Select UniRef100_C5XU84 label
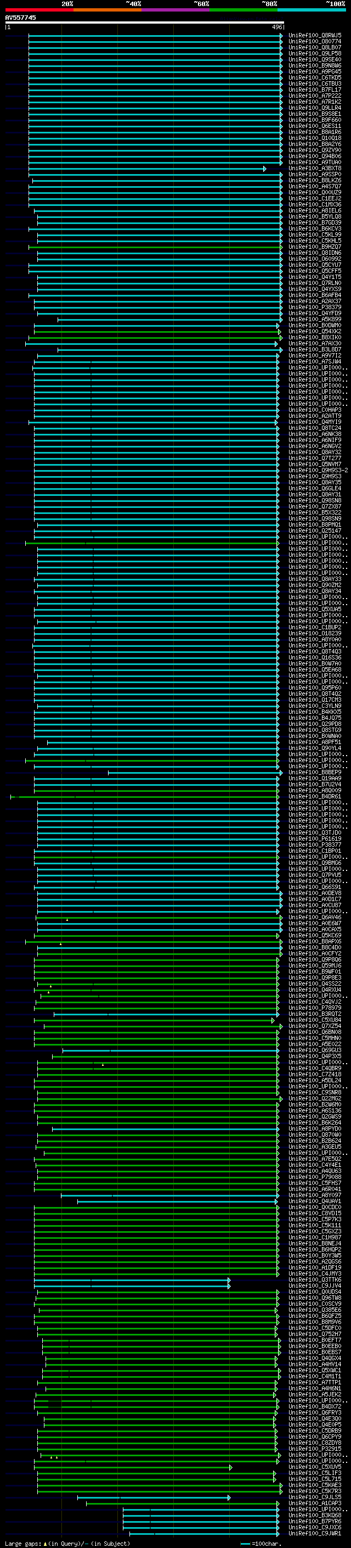 pyautogui.click(x=314, y=1020)
